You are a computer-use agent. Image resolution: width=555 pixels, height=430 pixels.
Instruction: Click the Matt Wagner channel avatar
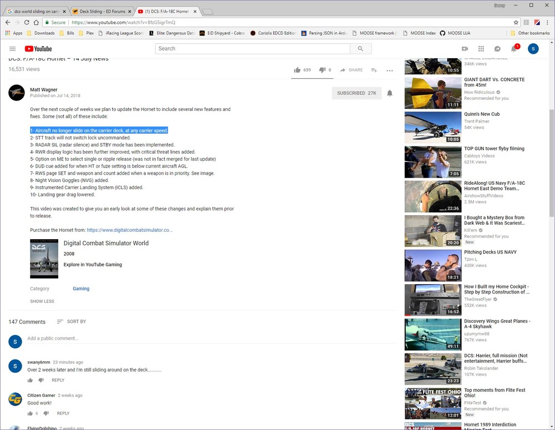(16, 93)
